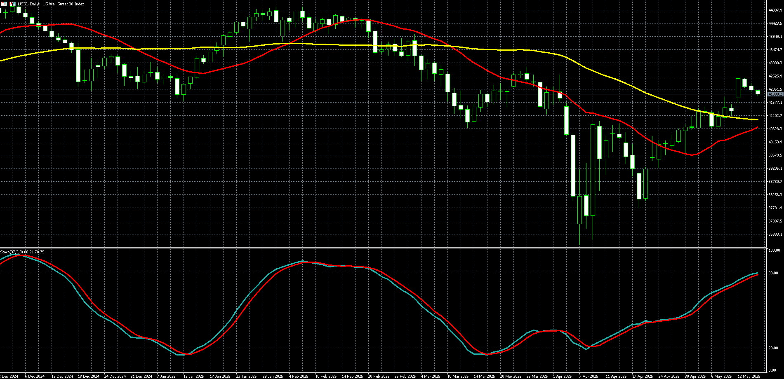784x379 pixels.
Task: Click the Stoch(37,3,9) indicator label
Action: click(22, 252)
